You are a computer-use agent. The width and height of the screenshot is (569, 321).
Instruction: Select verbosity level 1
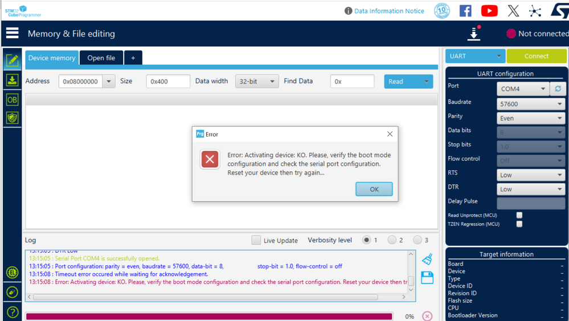click(x=366, y=240)
